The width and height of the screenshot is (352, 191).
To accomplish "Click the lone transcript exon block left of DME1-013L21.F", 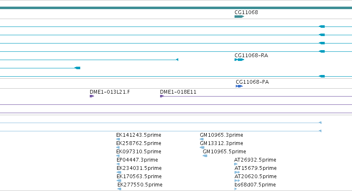I will (x=77, y=68).
